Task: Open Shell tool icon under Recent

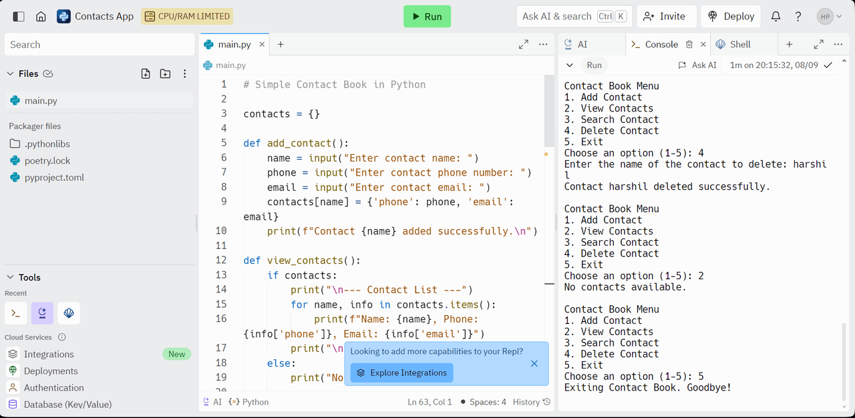Action: point(15,312)
